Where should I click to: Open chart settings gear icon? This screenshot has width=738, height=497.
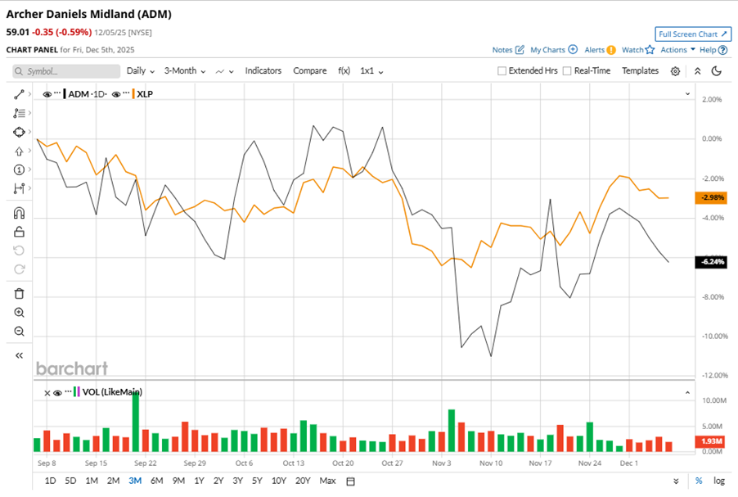coord(675,71)
